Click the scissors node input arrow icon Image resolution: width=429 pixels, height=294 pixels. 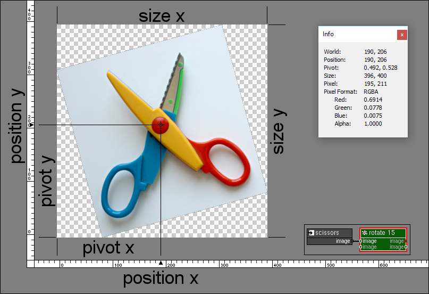311,233
